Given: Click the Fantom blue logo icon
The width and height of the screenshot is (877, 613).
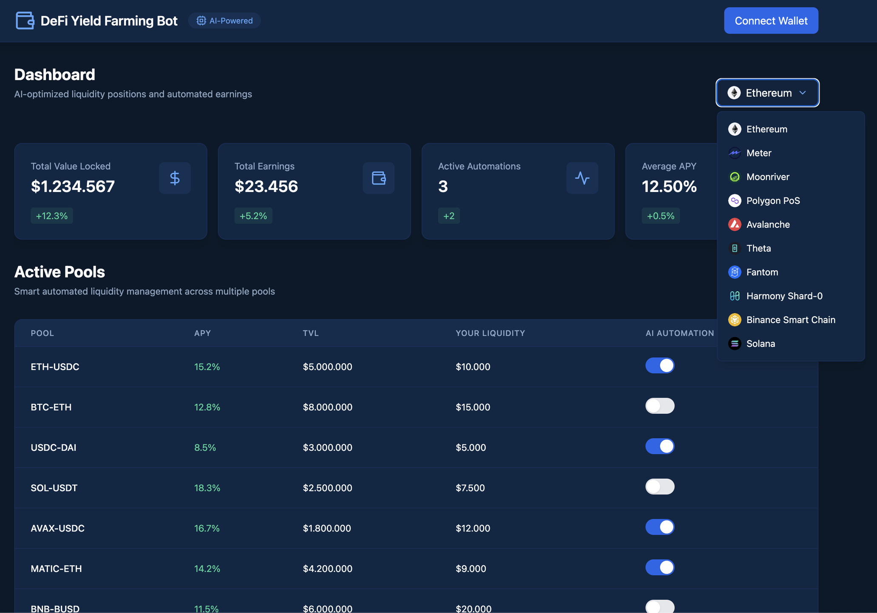Looking at the screenshot, I should [x=735, y=272].
